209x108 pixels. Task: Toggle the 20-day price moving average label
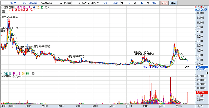[38, 8]
